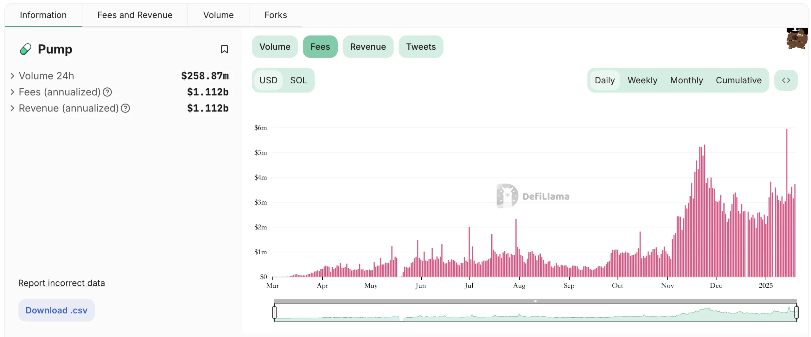Click the gray top bar of the range selector
Screen dimensions: 811x337
(x=535, y=301)
